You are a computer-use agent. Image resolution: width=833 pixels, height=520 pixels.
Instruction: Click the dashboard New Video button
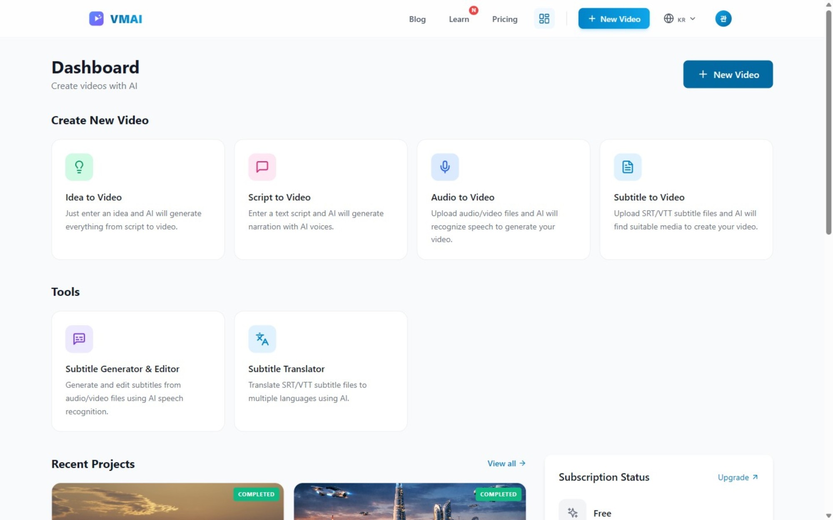[x=728, y=74]
